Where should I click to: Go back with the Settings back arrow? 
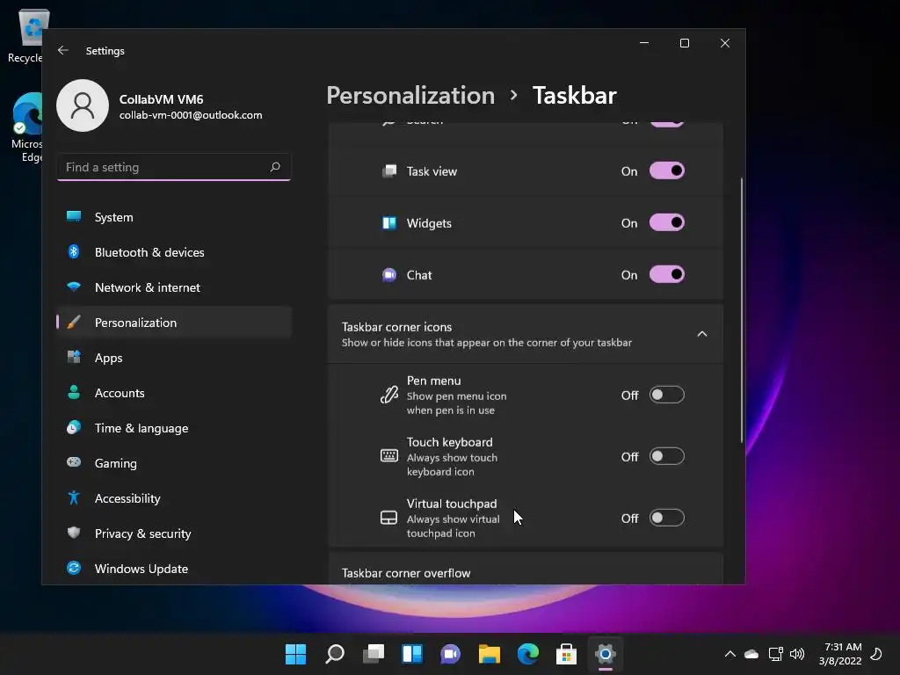click(x=63, y=50)
